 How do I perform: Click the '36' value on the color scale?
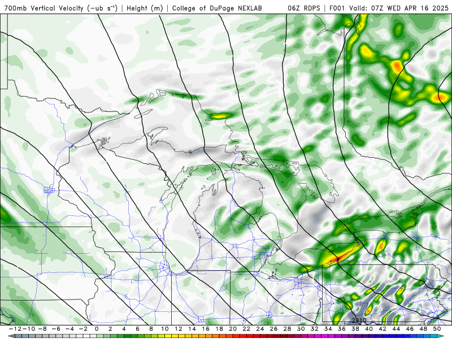pos(342,329)
